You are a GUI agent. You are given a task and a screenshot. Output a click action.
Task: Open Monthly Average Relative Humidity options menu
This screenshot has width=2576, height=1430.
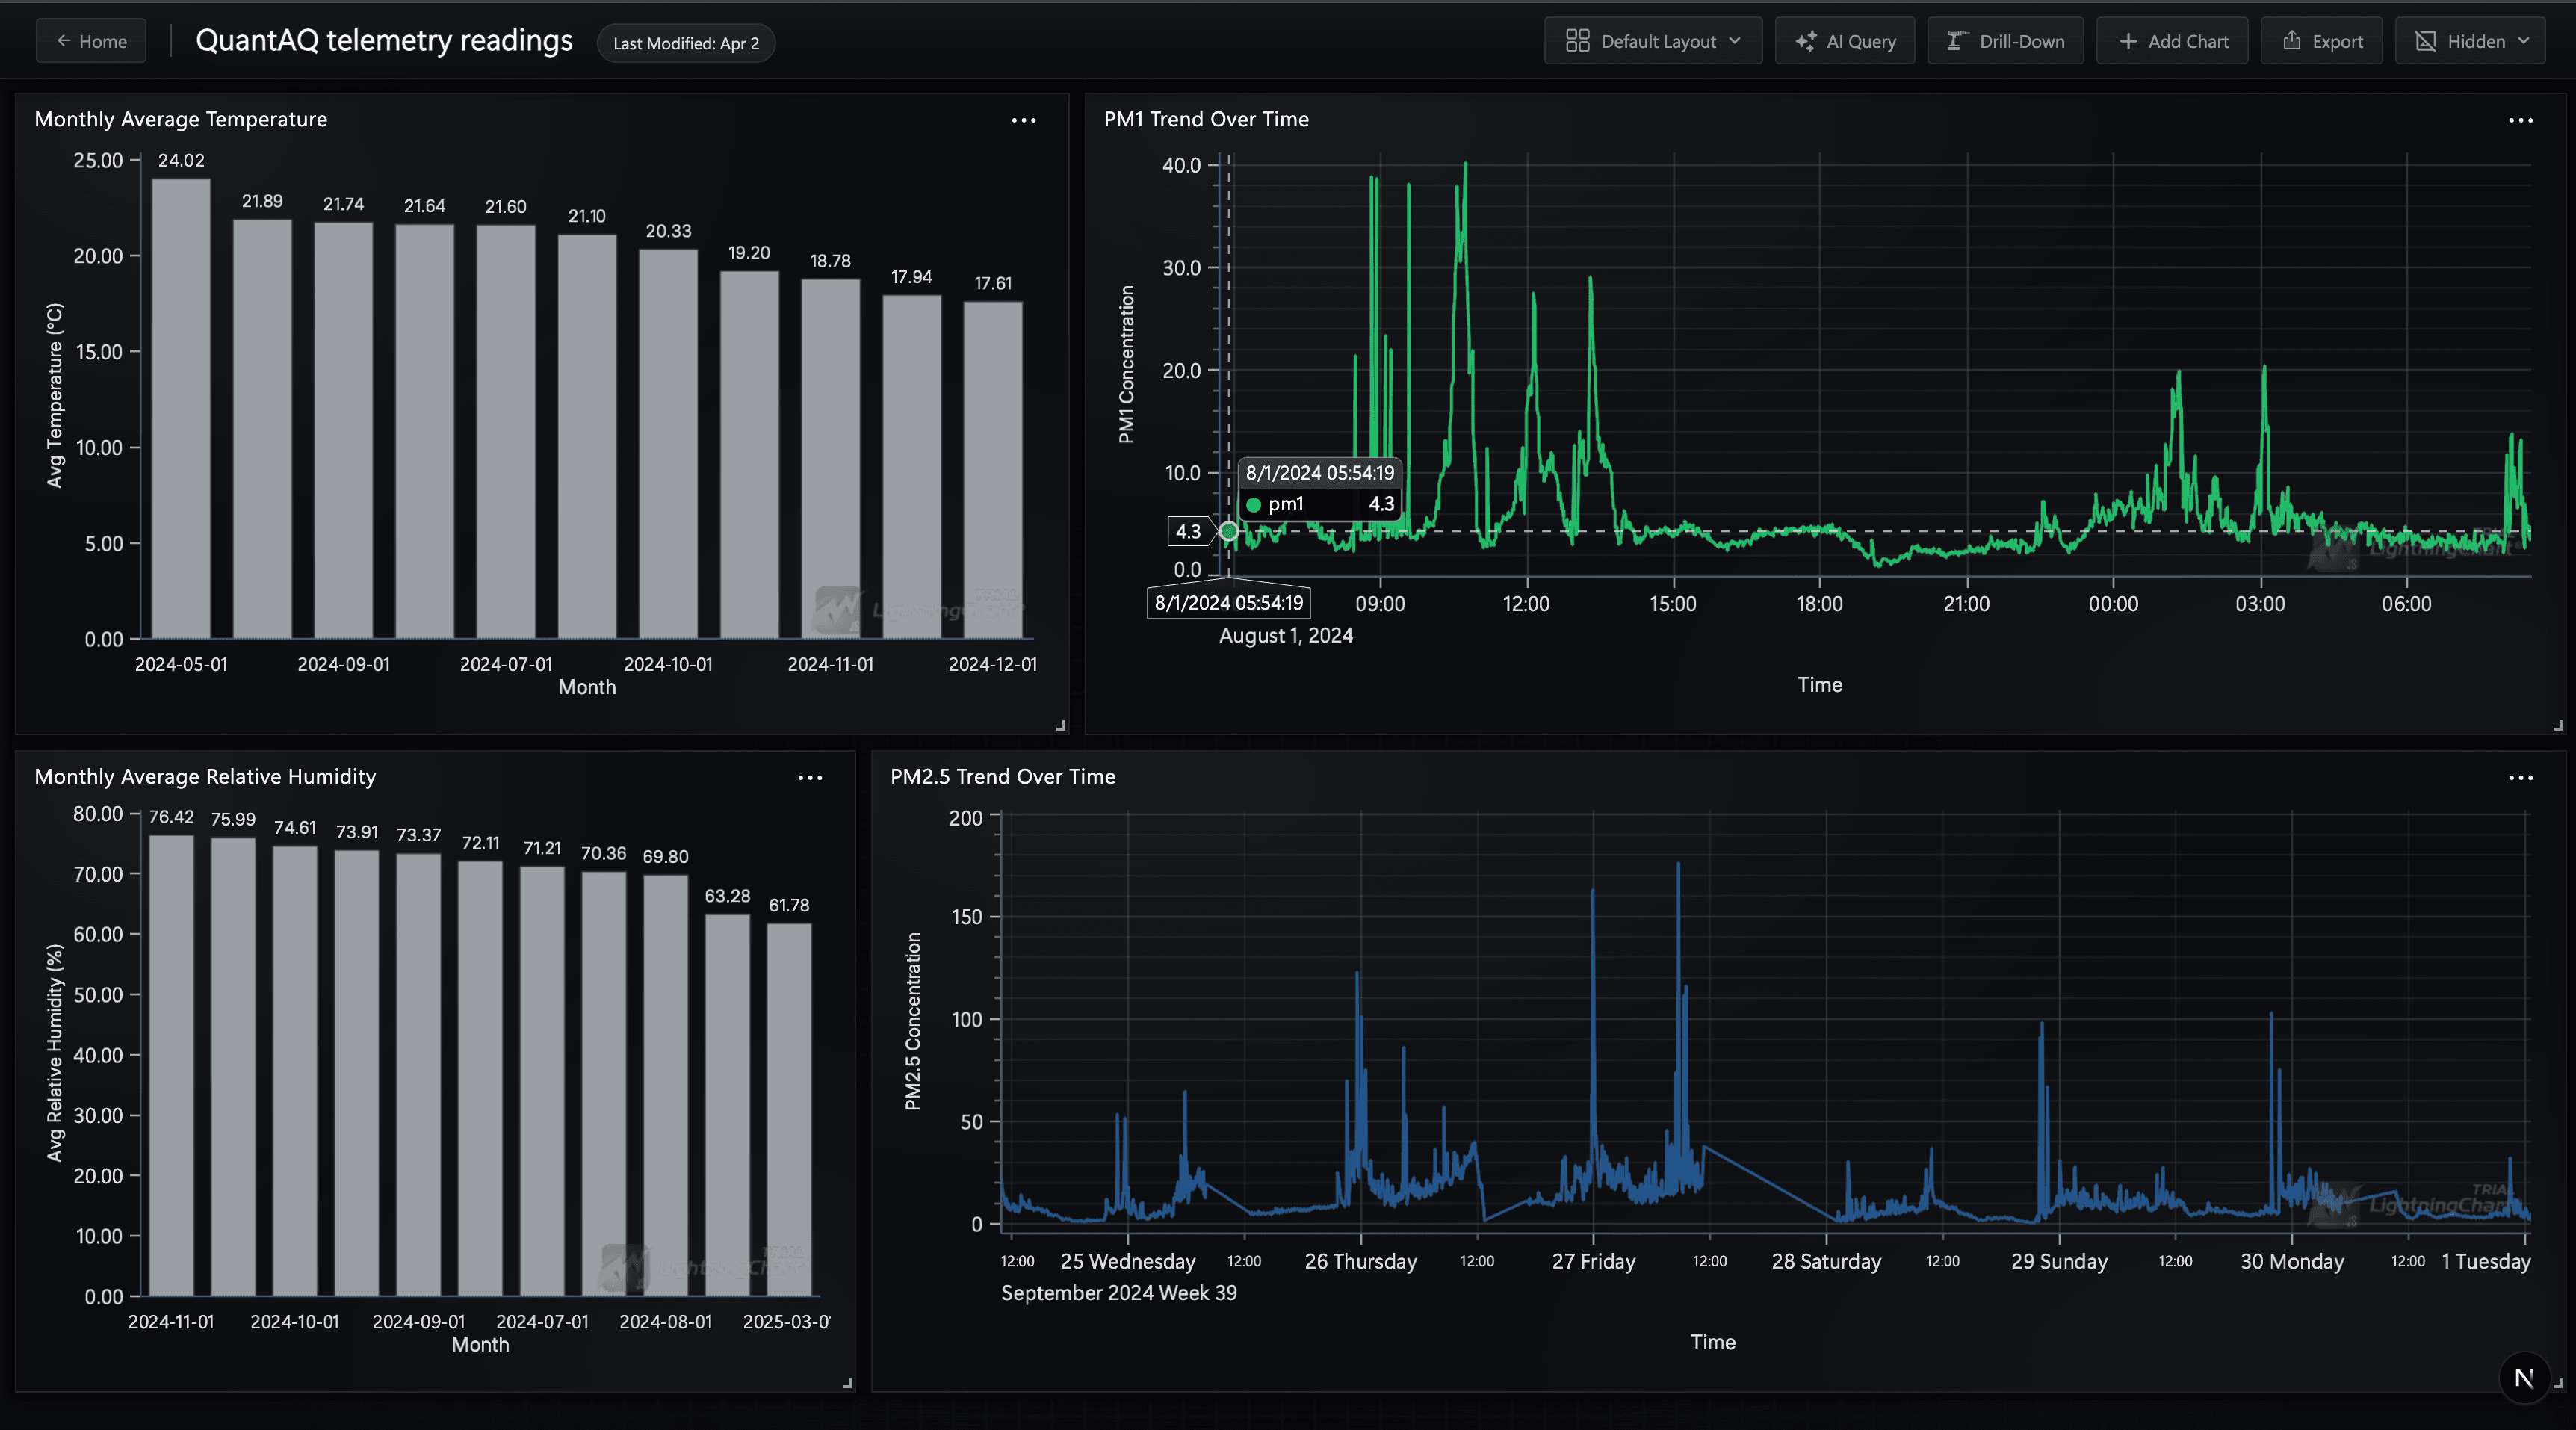point(810,777)
